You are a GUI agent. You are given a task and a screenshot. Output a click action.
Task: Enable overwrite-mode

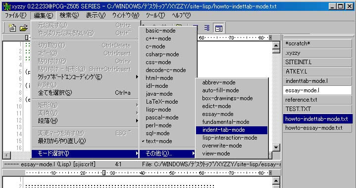click(x=232, y=146)
